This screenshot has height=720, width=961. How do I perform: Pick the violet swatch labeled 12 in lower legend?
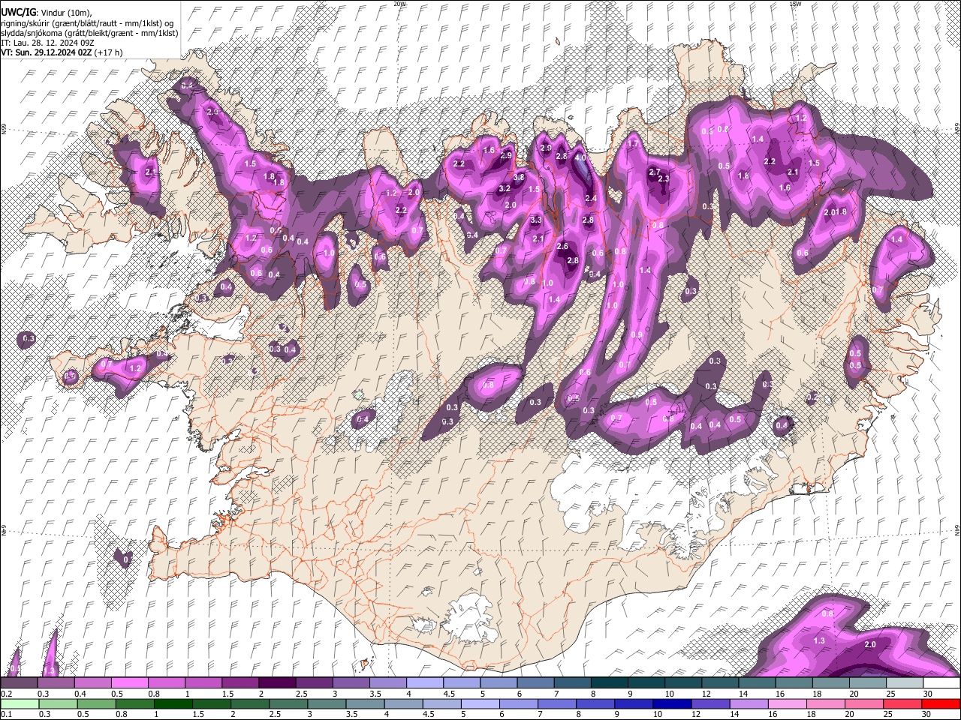pos(711,703)
